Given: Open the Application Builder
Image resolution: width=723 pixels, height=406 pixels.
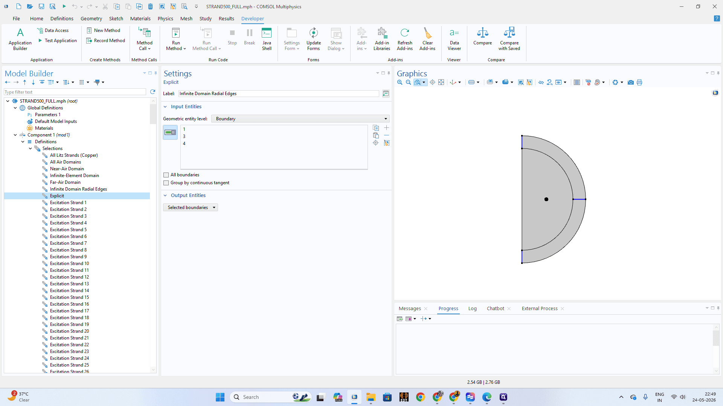Looking at the screenshot, I should click(20, 39).
